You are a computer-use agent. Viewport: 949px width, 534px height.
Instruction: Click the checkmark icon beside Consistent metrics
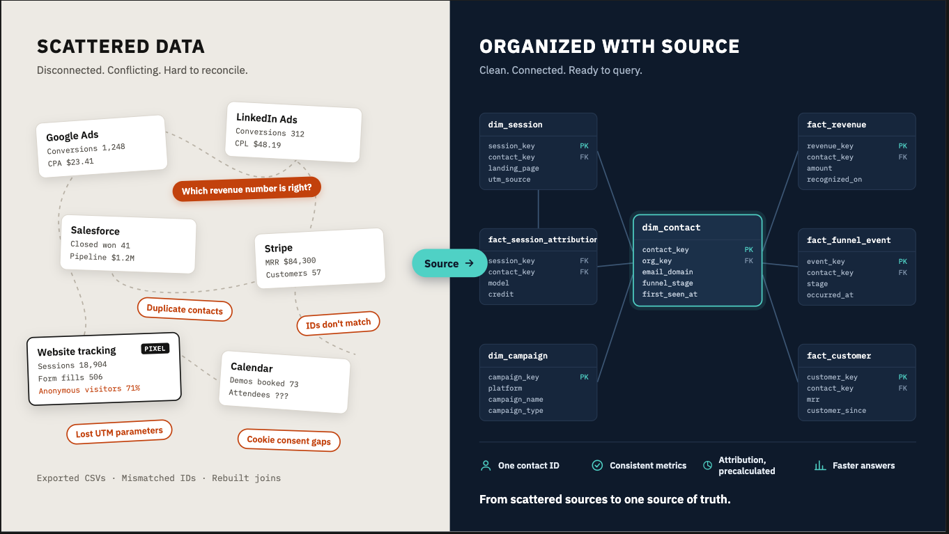point(597,466)
